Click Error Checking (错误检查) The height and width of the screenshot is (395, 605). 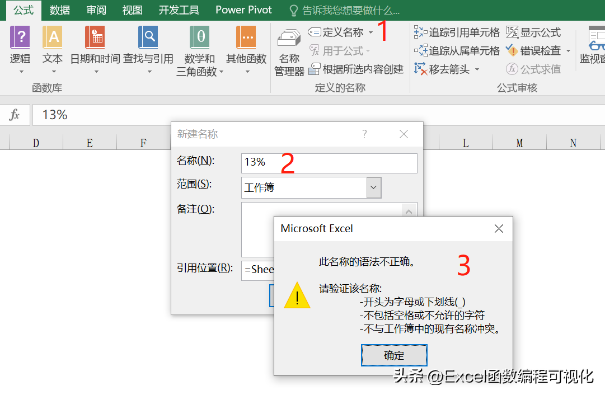(533, 50)
